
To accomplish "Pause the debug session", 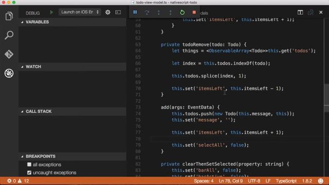I will tap(135, 12).
